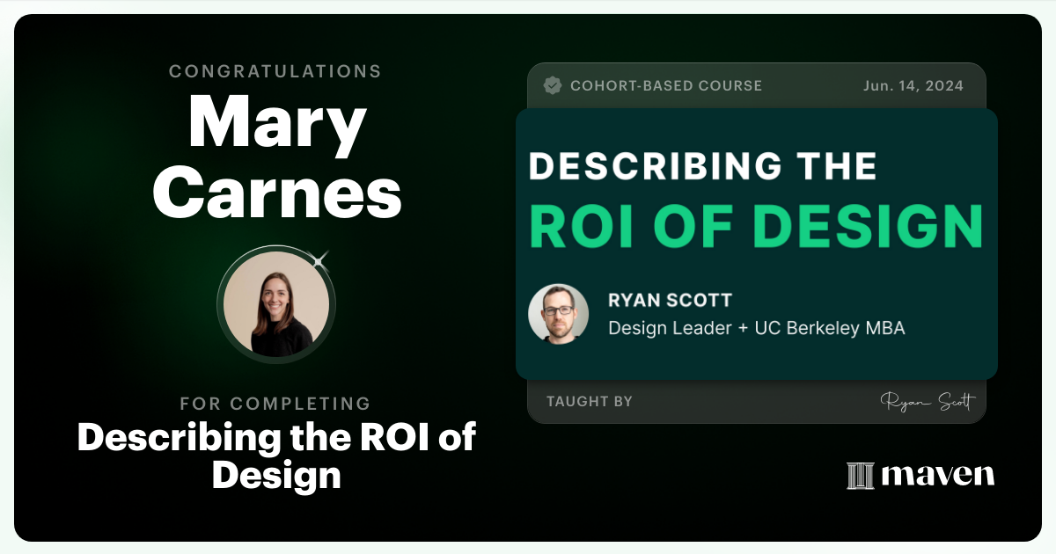
Task: Toggle the COHORT-BASED COURSE label
Action: coord(667,85)
